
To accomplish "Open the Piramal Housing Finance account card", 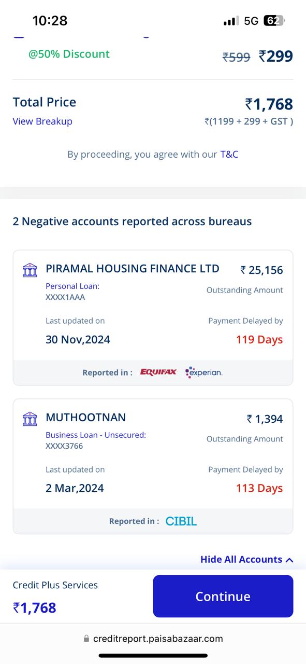I will pos(153,317).
